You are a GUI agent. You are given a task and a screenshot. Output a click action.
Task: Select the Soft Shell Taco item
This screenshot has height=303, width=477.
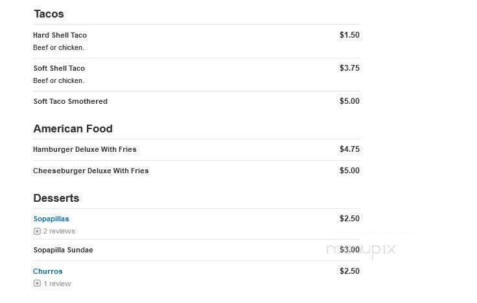point(59,68)
